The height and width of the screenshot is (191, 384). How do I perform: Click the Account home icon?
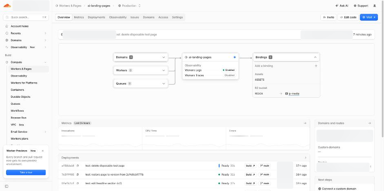pyautogui.click(x=7, y=26)
